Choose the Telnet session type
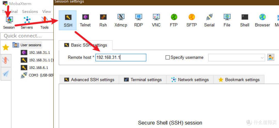 coord(85,20)
